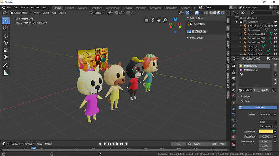Click the current frame field showing 30
Image resolution: width=279 pixels, height=156 pixels.
coord(178,144)
